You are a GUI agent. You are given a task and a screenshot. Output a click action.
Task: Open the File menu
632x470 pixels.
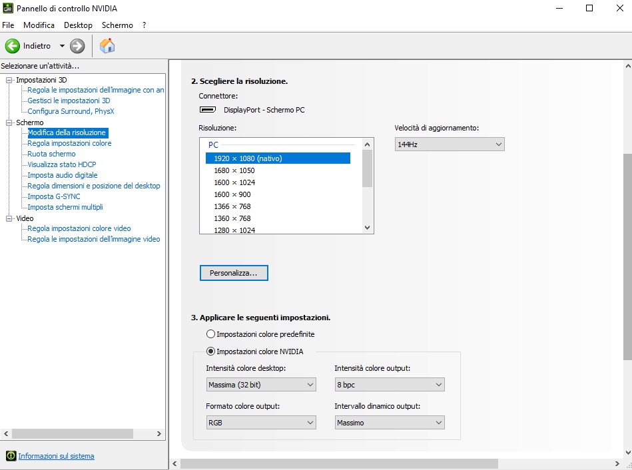point(8,25)
